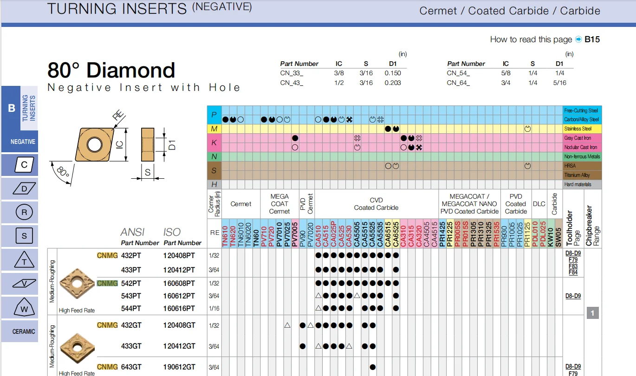Click the 'Gray Cast Iron' material label
636x376 pixels.
pos(582,138)
